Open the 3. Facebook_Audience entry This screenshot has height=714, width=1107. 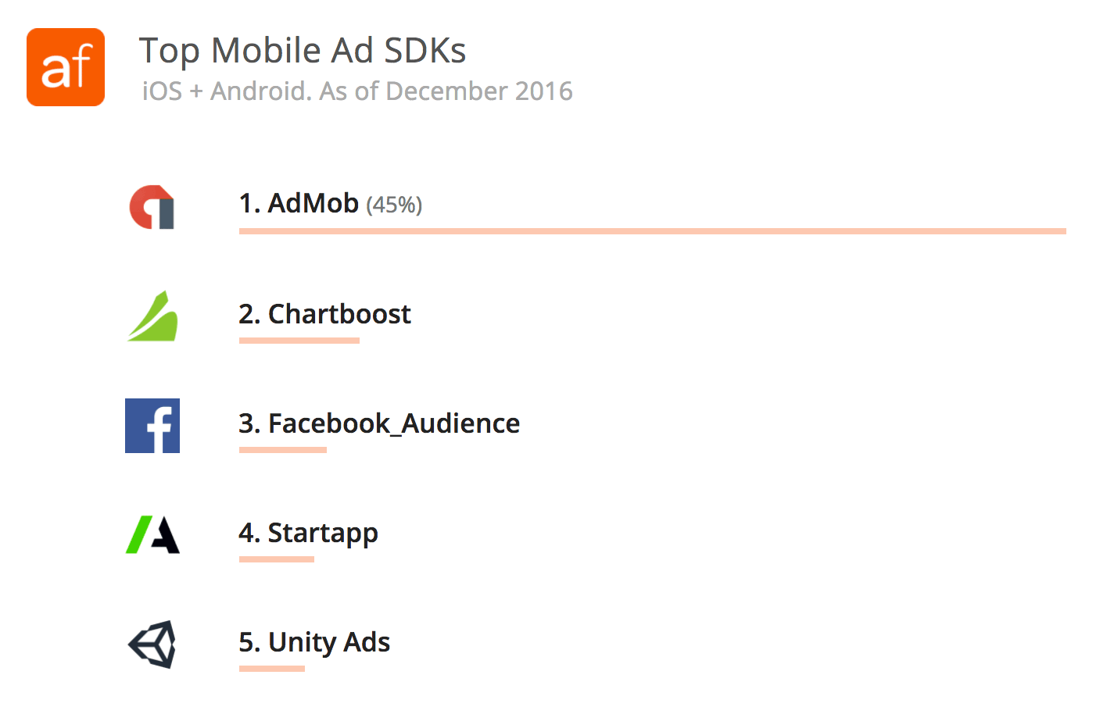click(379, 423)
